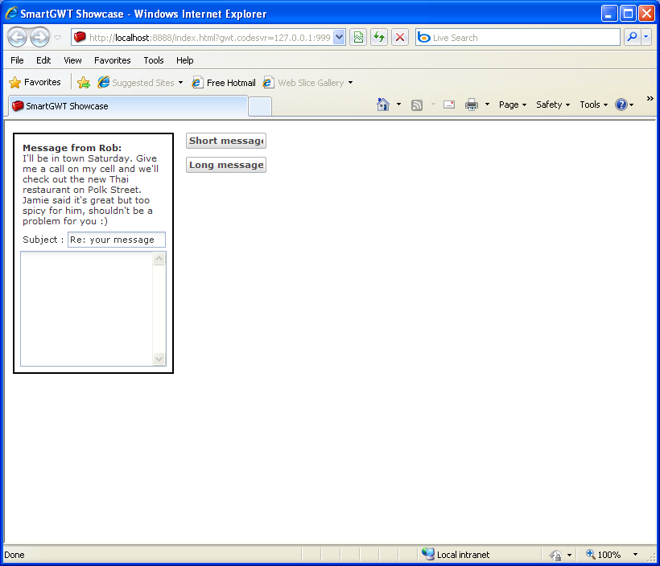Open the Safety command bar menu
The width and height of the screenshot is (660, 566).
coord(553,105)
